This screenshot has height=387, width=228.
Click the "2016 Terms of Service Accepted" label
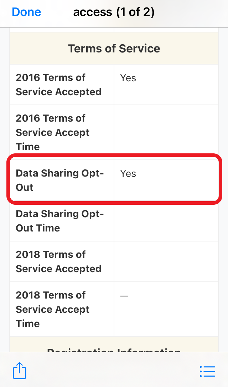59,85
